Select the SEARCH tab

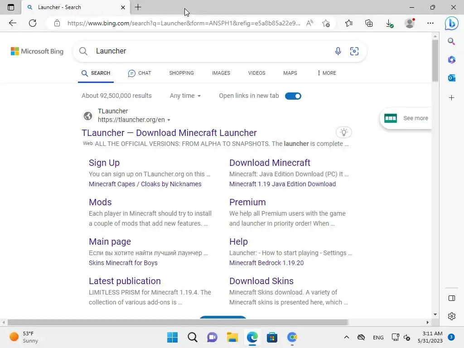tap(96, 73)
